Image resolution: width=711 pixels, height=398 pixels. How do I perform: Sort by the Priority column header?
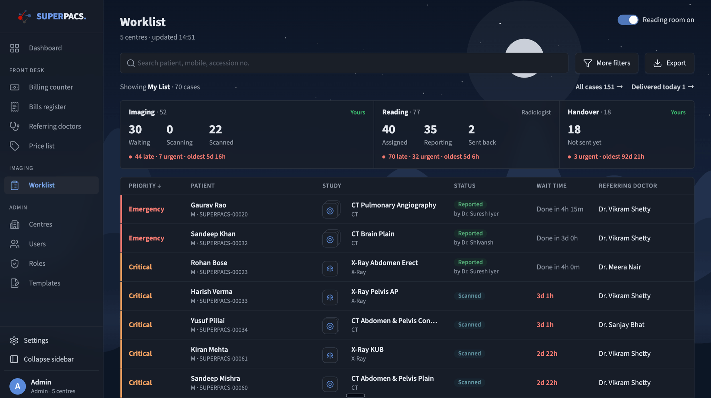tap(145, 186)
